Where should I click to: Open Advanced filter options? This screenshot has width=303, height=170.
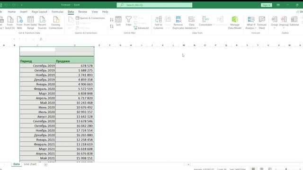[x=141, y=28]
